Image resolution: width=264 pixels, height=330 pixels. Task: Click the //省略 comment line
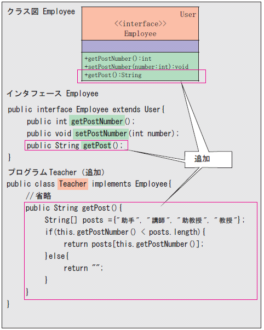[x=38, y=196]
